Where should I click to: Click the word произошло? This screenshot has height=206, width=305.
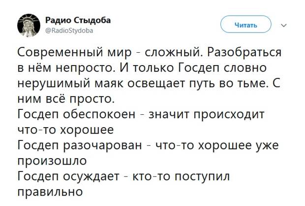click(x=52, y=161)
